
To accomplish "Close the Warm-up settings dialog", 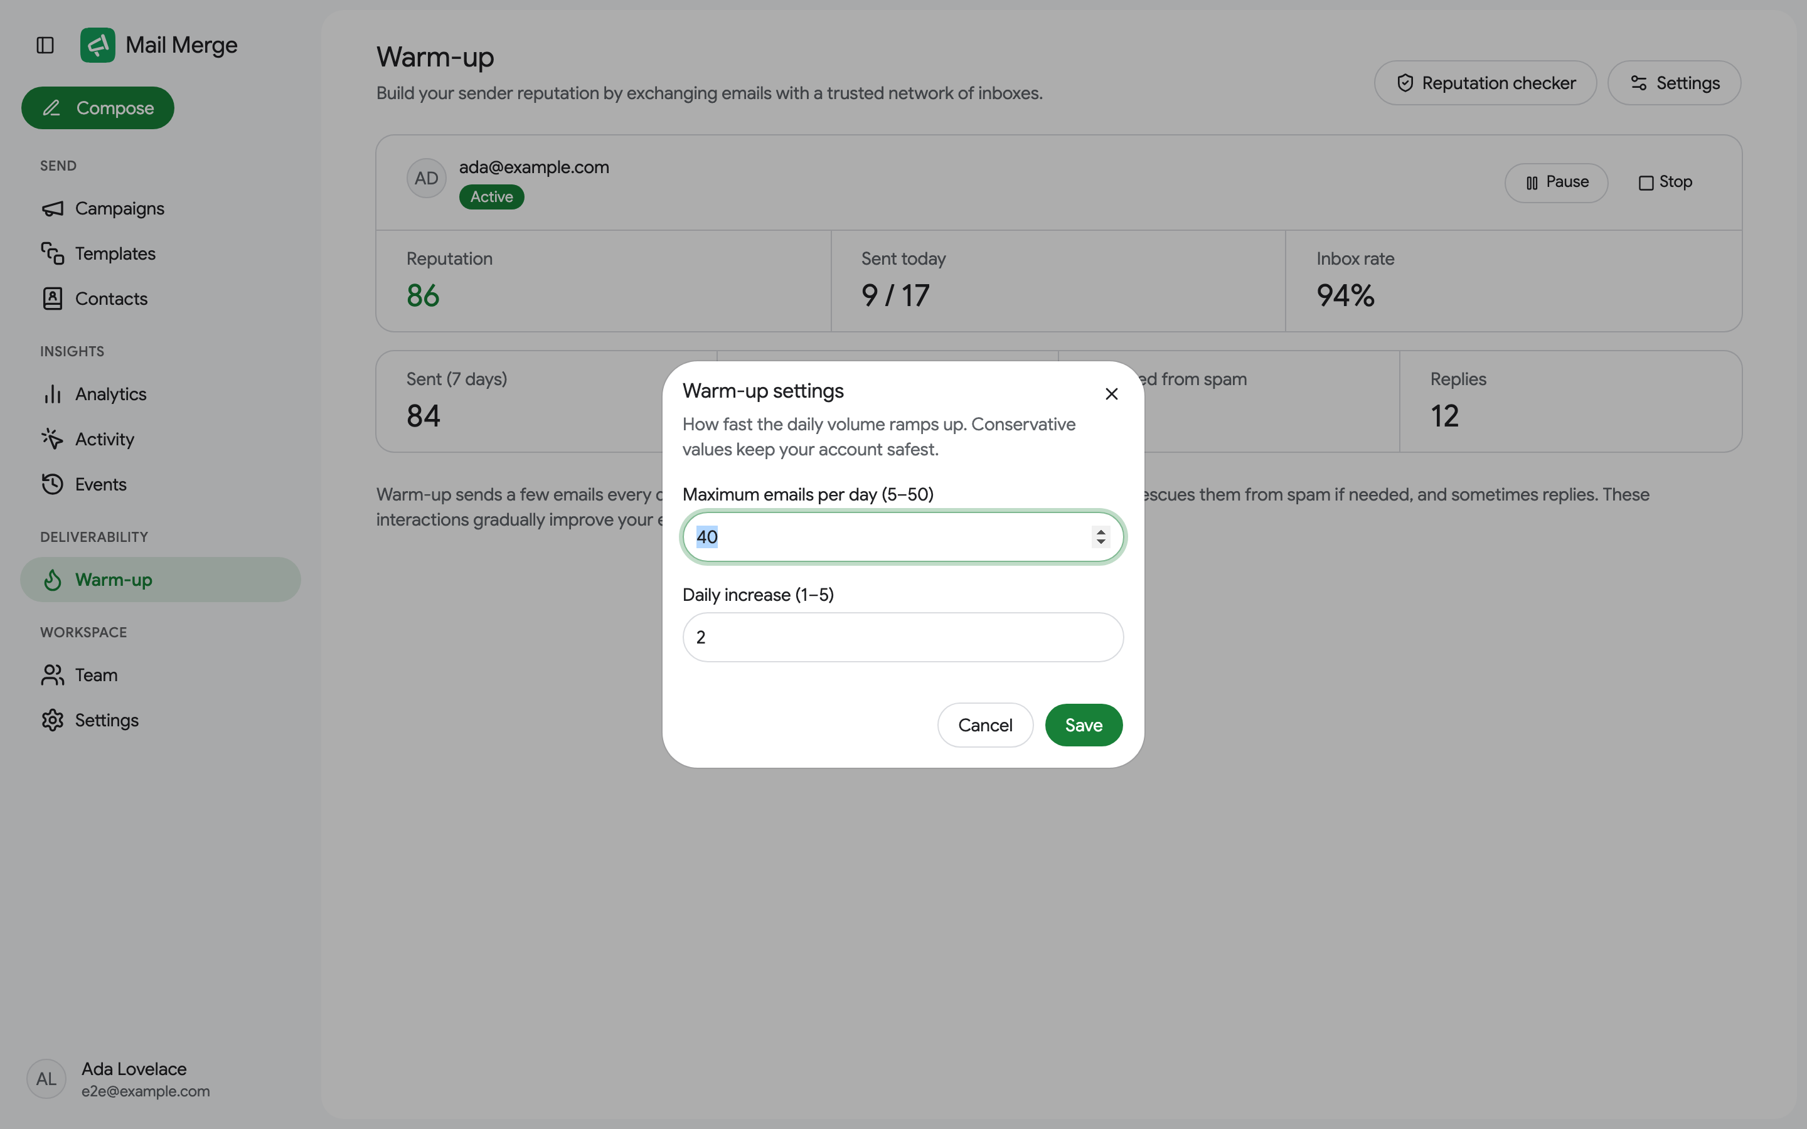I will click(1111, 393).
